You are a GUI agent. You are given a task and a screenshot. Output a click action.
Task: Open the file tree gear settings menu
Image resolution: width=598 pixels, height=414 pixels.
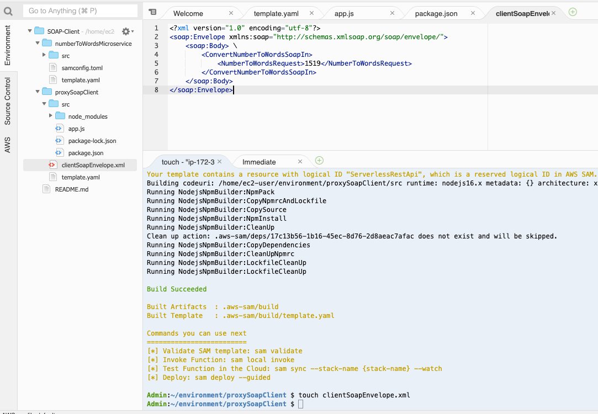click(127, 31)
